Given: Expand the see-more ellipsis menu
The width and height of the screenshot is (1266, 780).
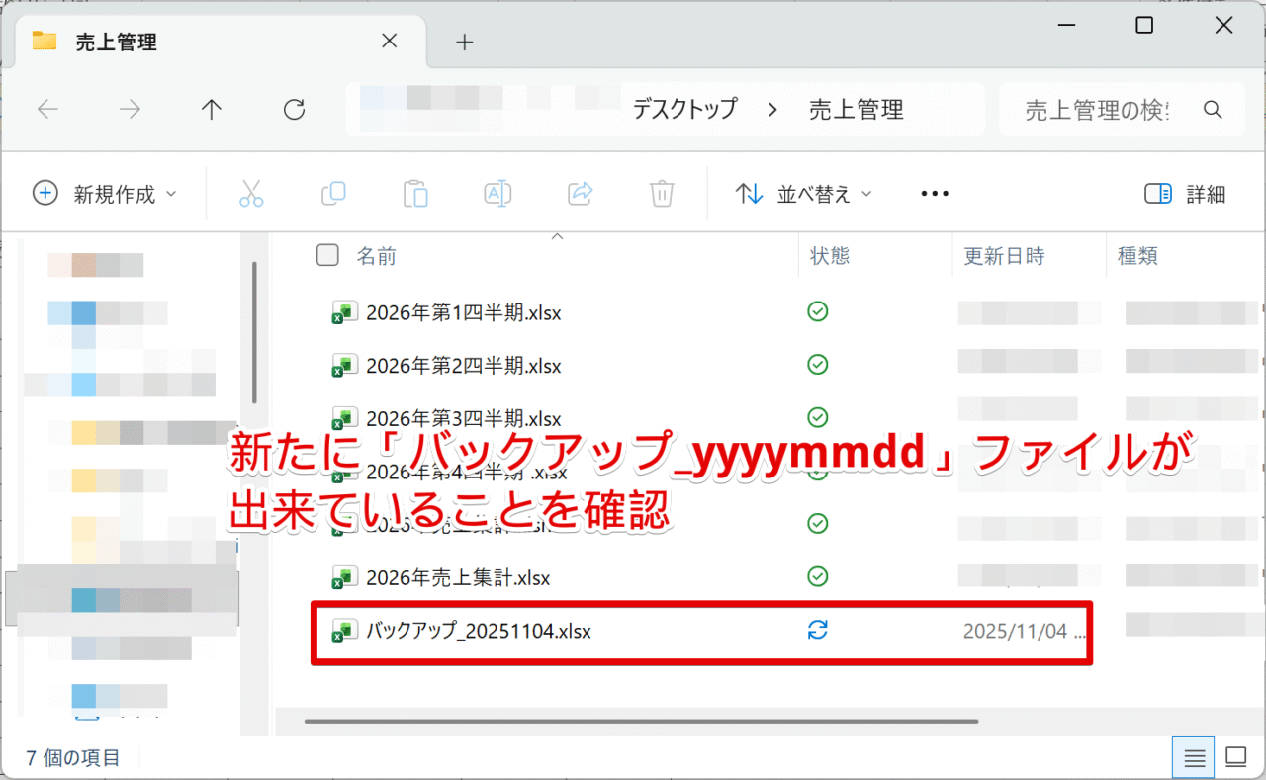Looking at the screenshot, I should pyautogui.click(x=934, y=193).
